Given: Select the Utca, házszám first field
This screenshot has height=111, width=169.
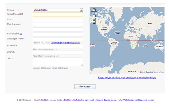Looking at the screenshot, I should pyautogui.click(x=58, y=25).
